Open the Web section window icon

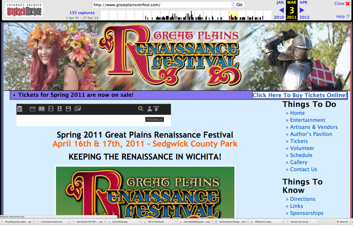(33, 109)
